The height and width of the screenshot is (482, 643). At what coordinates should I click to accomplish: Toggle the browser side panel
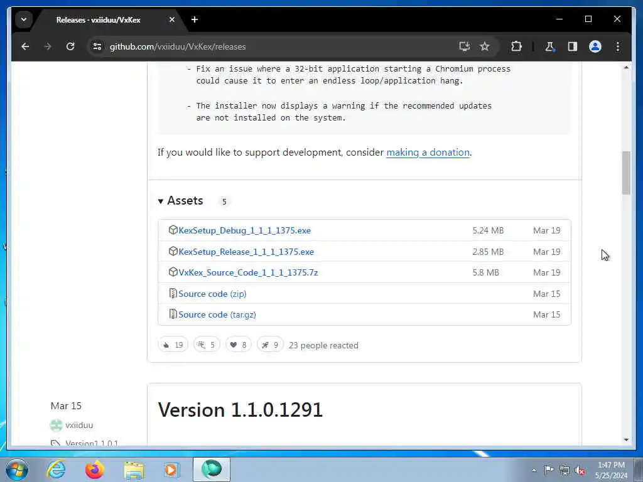[573, 46]
